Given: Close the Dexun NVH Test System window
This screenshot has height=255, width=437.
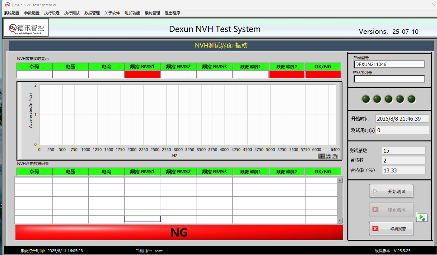Looking at the screenshot, I should [433, 5].
